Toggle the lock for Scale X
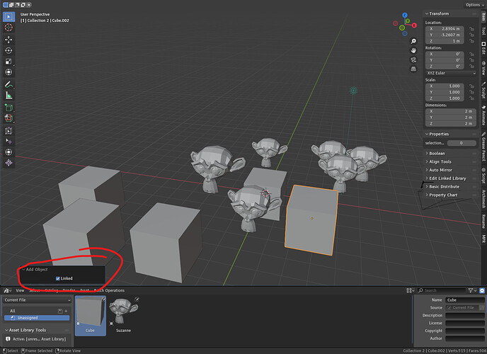 [x=471, y=86]
